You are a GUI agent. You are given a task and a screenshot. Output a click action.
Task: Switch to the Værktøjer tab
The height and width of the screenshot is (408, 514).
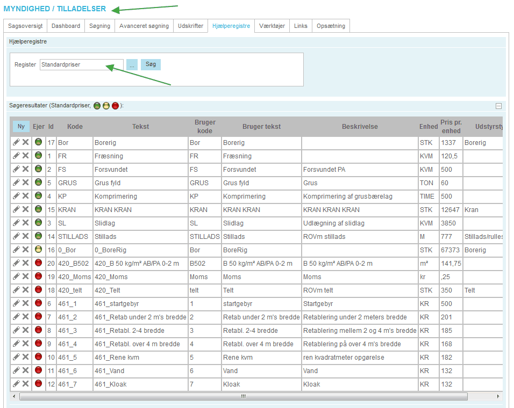coord(272,26)
